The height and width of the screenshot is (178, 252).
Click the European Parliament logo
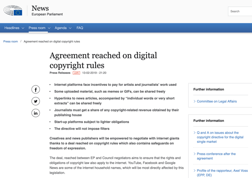tap(13, 10)
